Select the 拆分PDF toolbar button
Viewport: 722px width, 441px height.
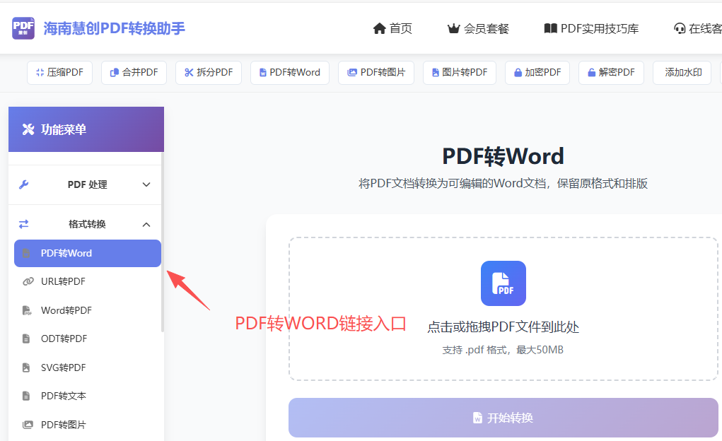(x=209, y=72)
